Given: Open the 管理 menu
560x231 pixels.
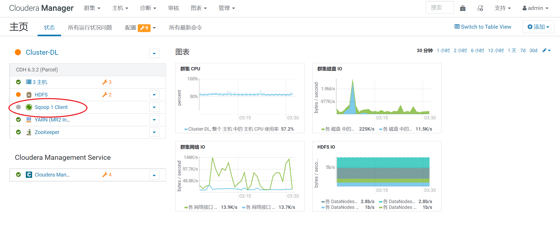Looking at the screenshot, I should [227, 8].
